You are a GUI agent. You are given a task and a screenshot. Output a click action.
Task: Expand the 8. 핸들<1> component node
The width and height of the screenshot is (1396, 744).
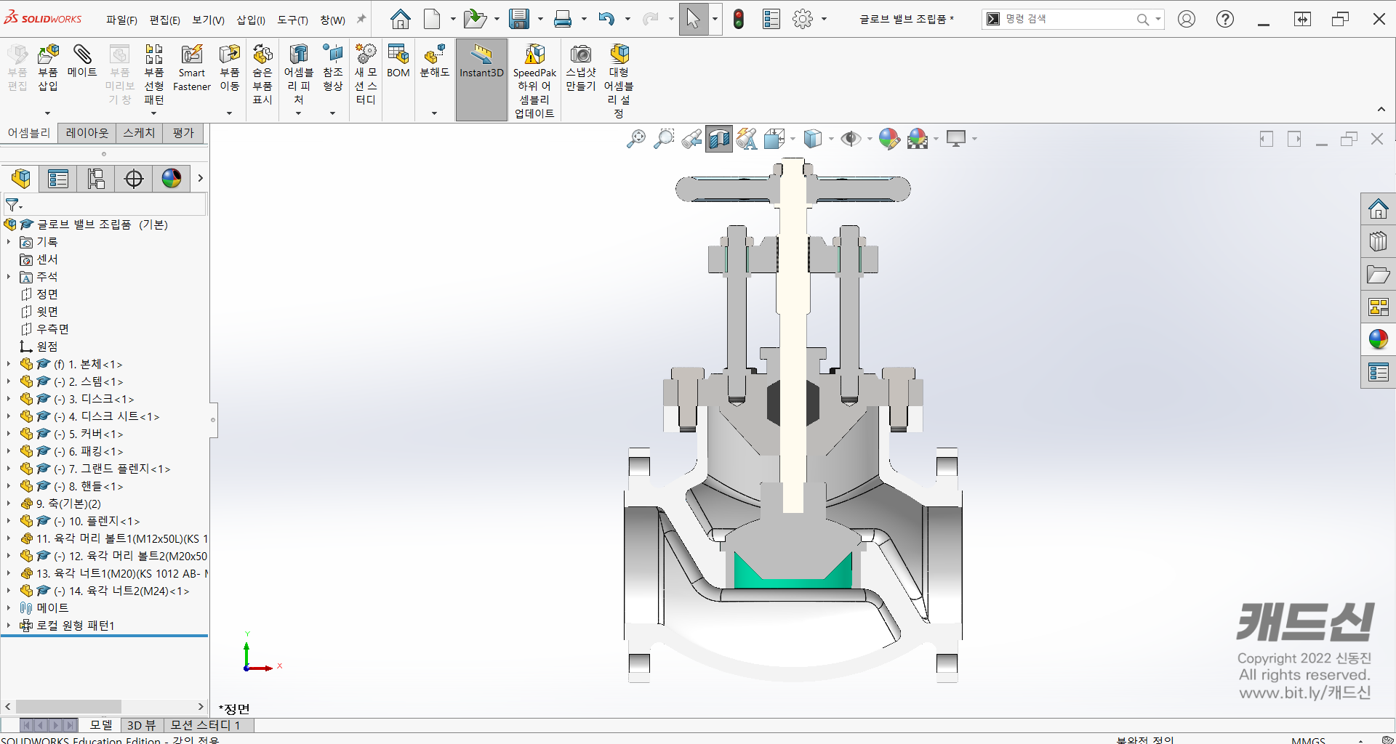click(9, 486)
